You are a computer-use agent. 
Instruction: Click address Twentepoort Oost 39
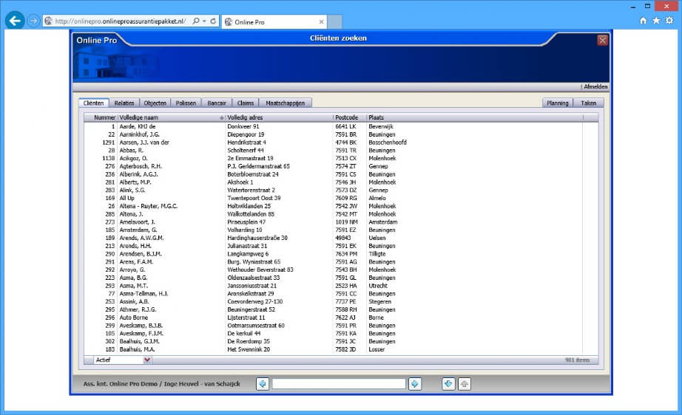pyautogui.click(x=254, y=199)
